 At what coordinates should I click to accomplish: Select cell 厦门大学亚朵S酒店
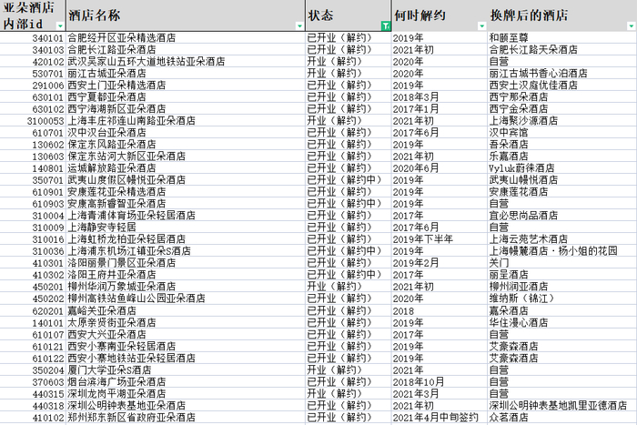(x=186, y=369)
